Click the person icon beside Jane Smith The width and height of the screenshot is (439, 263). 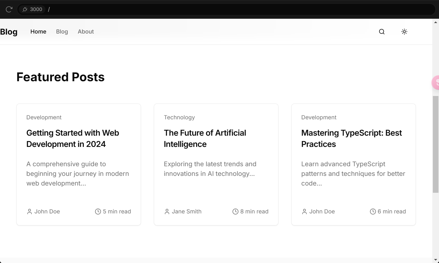tap(167, 212)
